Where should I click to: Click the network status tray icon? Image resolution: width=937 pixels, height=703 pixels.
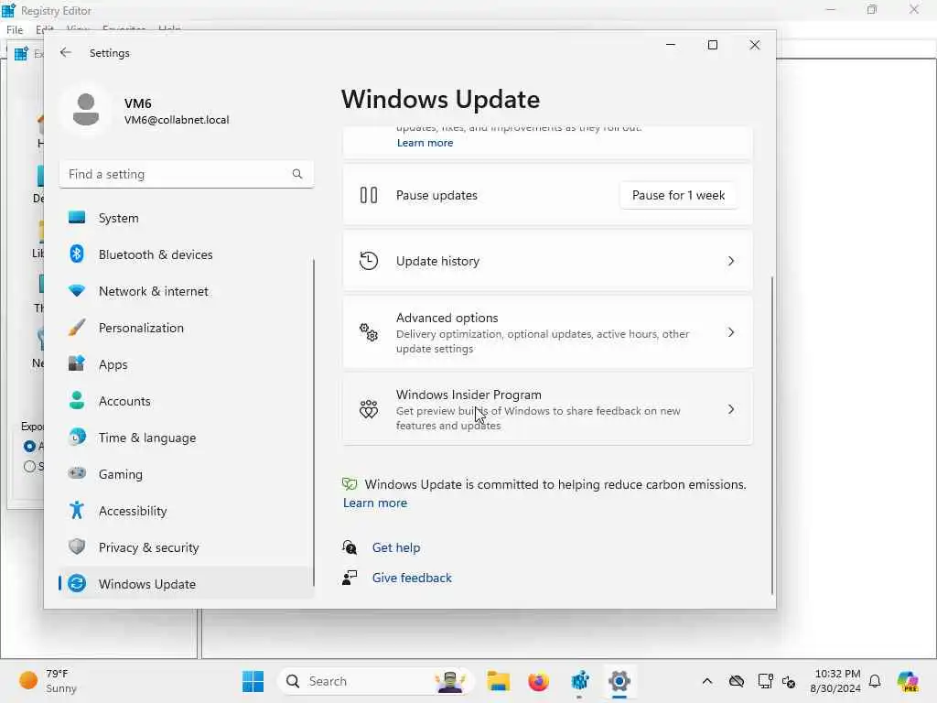click(x=766, y=681)
